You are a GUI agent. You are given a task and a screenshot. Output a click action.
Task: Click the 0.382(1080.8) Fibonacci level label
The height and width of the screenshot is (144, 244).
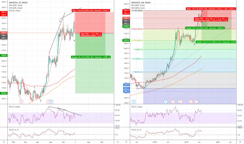tap(137, 41)
